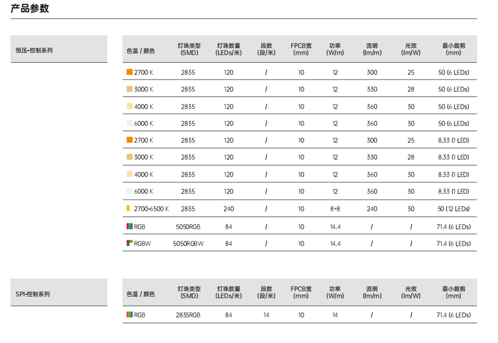
Task: Click the first pale-yellow 4000 K swatch
Action: tap(129, 106)
